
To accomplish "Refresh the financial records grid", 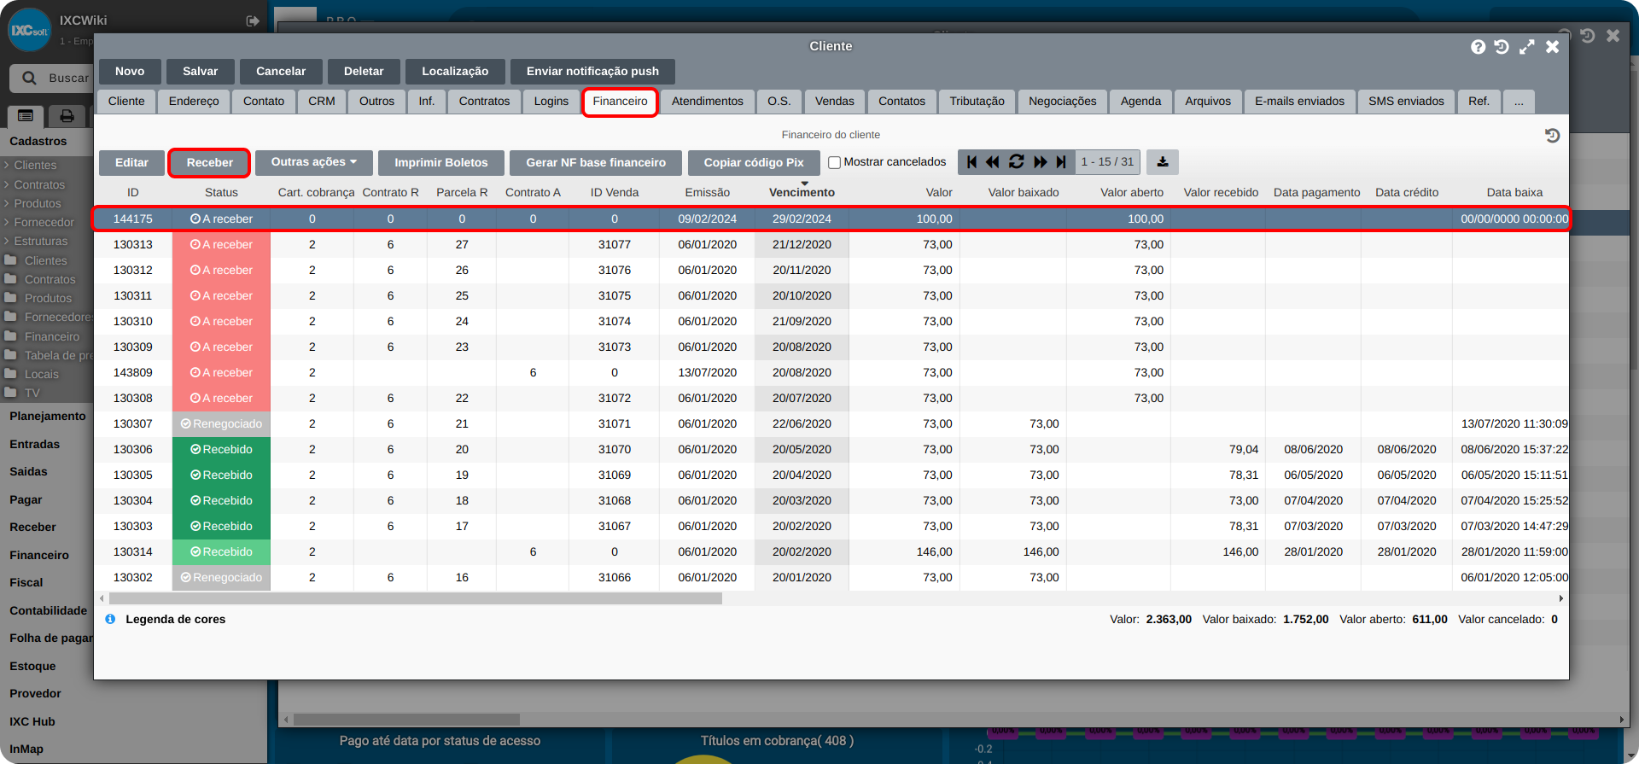I will click(1016, 162).
